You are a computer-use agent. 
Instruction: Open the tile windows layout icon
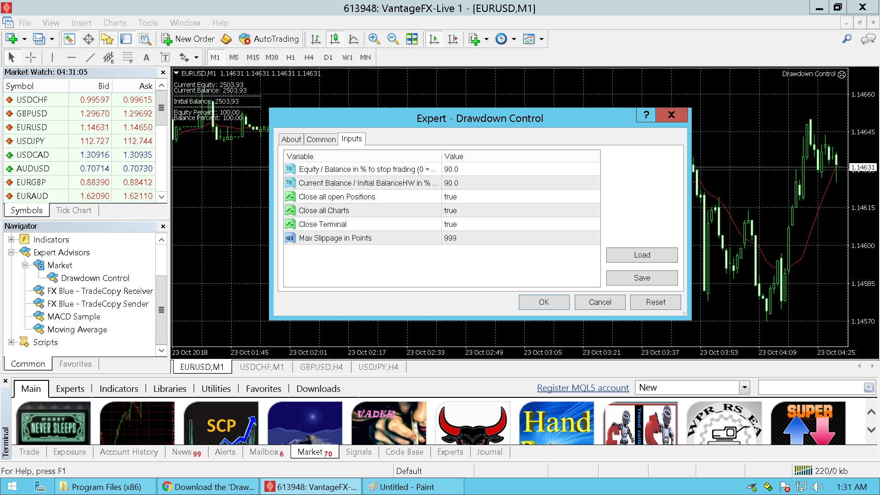412,39
